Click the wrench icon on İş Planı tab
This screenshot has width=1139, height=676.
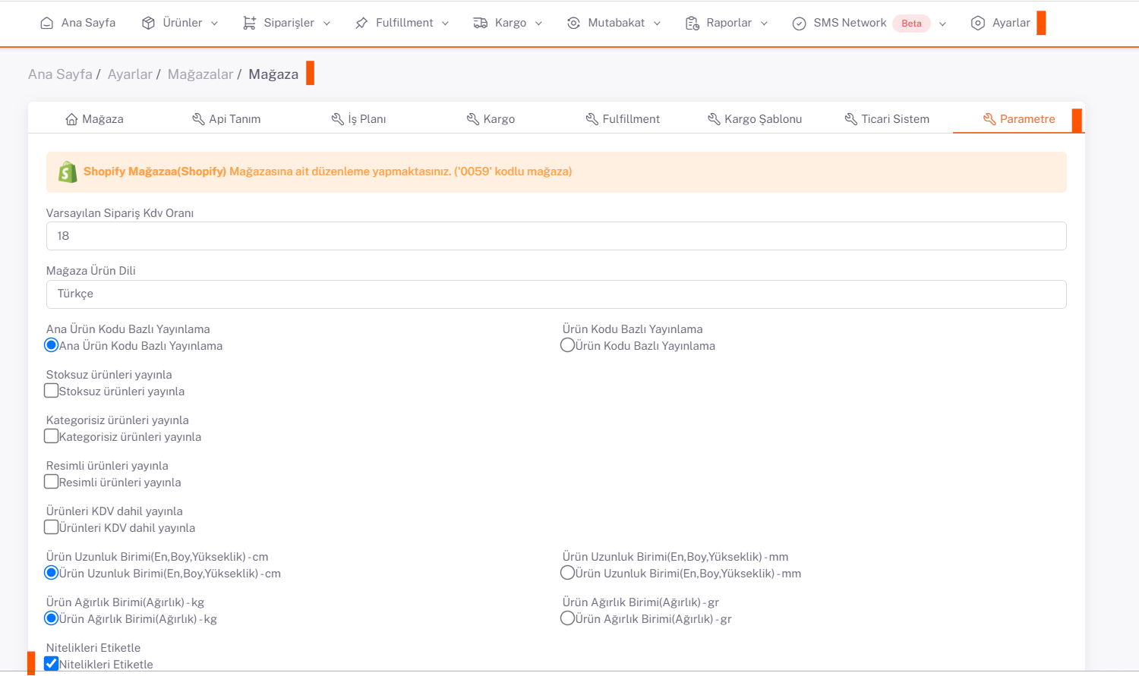tap(338, 119)
